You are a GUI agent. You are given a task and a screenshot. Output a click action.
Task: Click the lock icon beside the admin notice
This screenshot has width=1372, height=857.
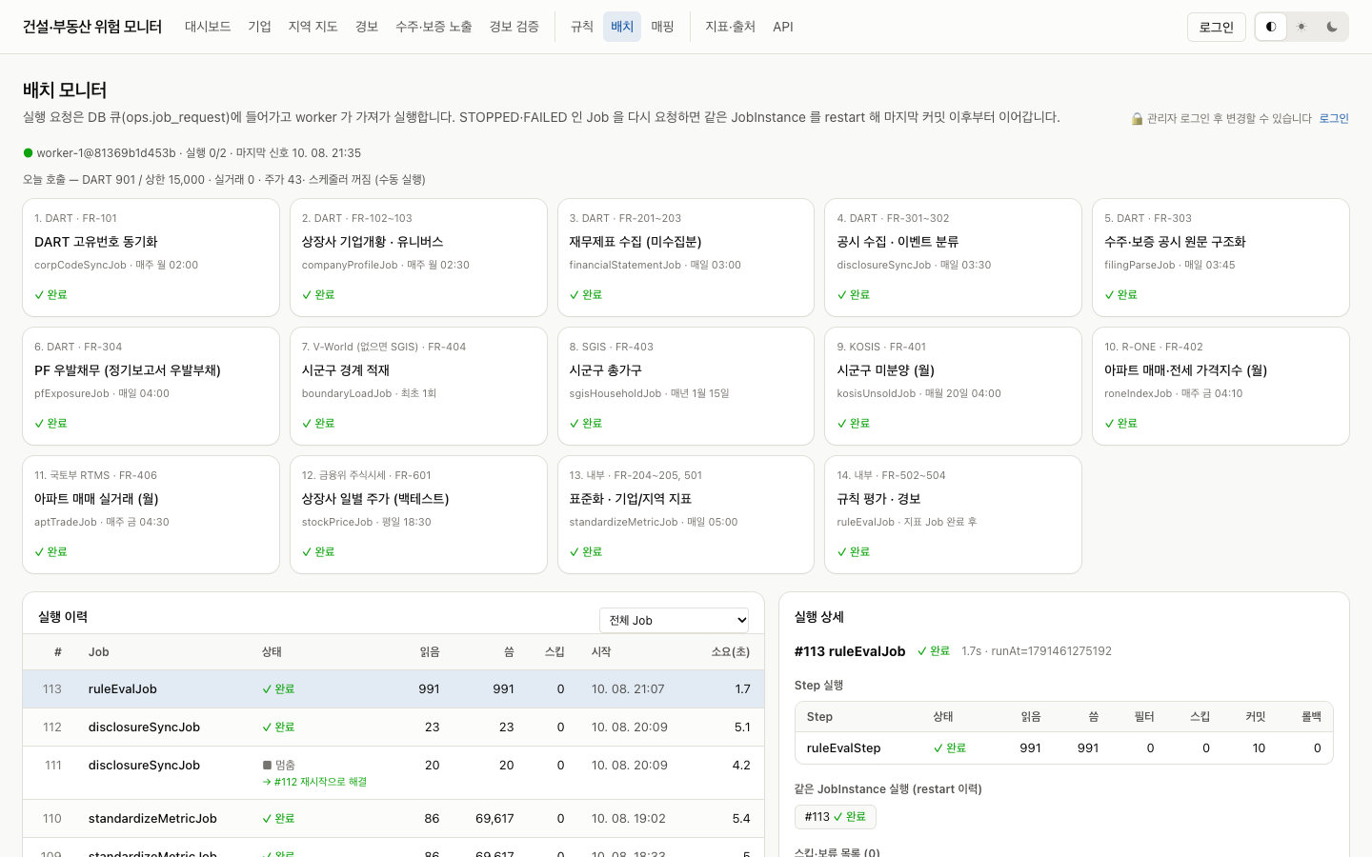1137,119
